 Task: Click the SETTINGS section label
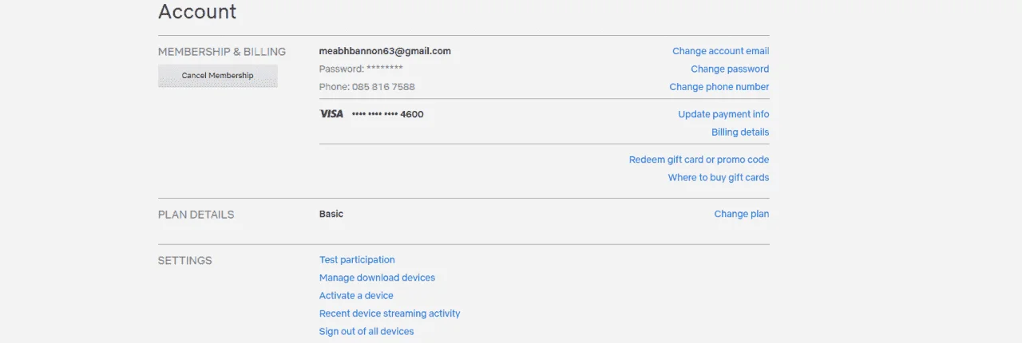point(185,261)
